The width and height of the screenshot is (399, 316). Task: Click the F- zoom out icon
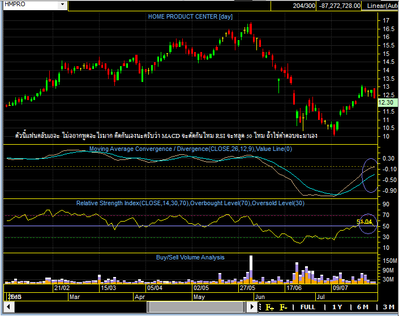click(284, 307)
